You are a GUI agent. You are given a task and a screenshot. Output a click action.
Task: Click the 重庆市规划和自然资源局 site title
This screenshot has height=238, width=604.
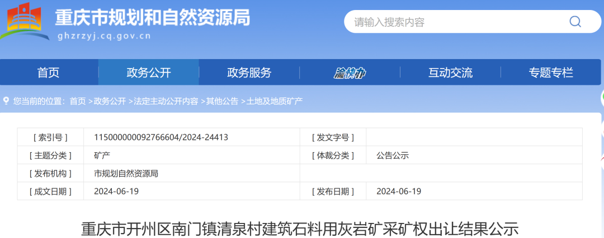pos(152,18)
